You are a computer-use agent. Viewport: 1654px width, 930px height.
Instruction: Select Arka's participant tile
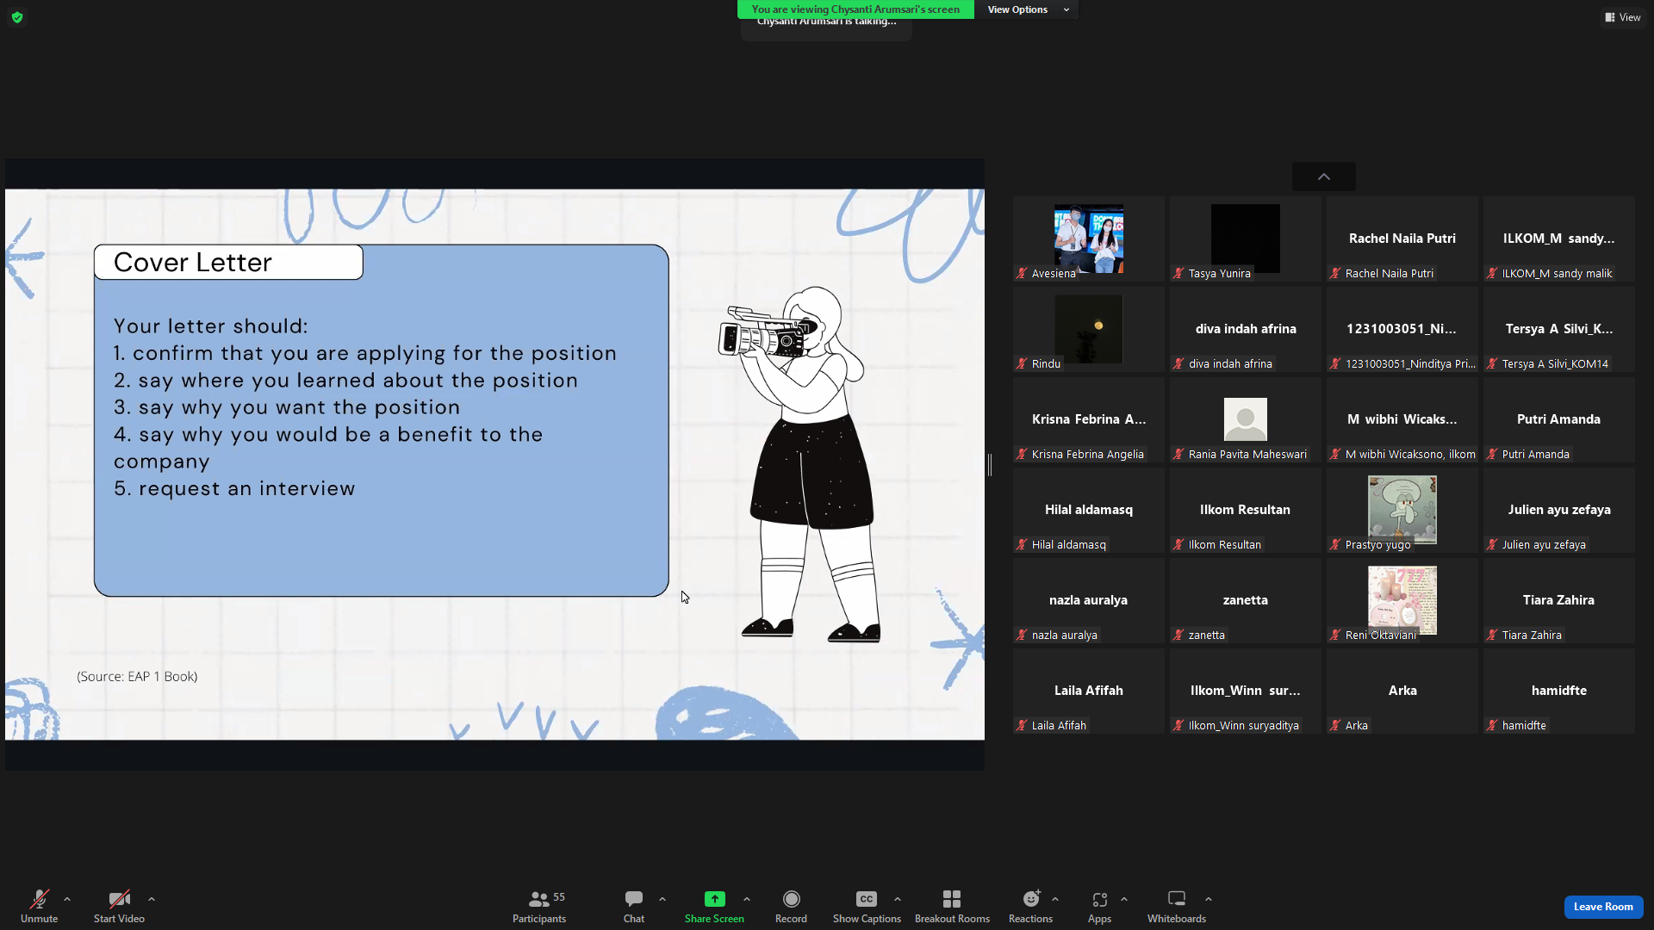point(1402,691)
